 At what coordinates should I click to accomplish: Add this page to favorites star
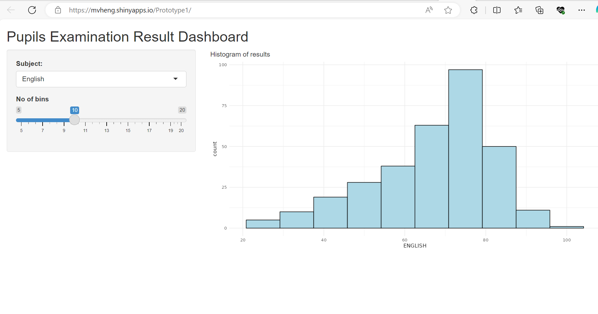[x=448, y=10]
